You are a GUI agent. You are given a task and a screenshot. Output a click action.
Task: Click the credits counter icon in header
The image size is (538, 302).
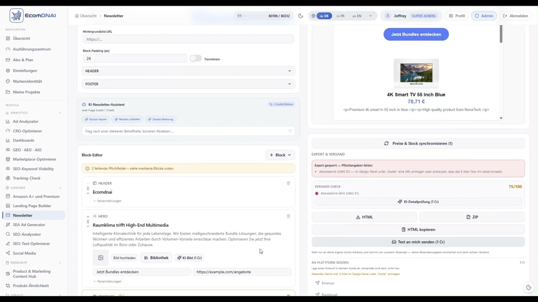tap(240, 16)
